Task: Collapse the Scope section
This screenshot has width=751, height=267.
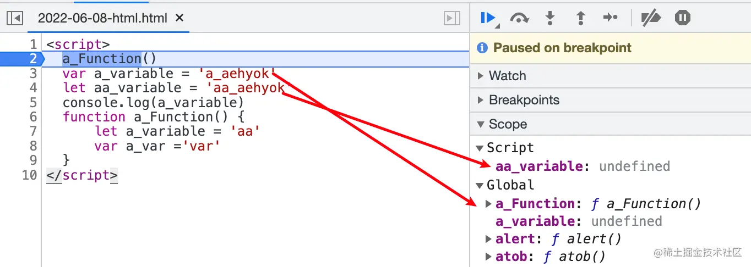Action: pos(481,124)
